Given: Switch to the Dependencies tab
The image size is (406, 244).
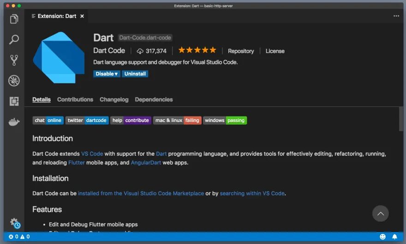Looking at the screenshot, I should (154, 99).
